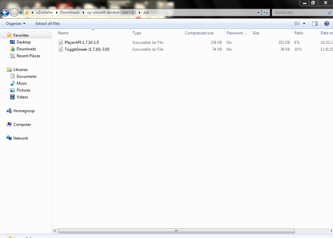Viewport: 333px width, 238px height.
Task: Click the scrollbar left arrow
Action: pyautogui.click(x=55, y=231)
